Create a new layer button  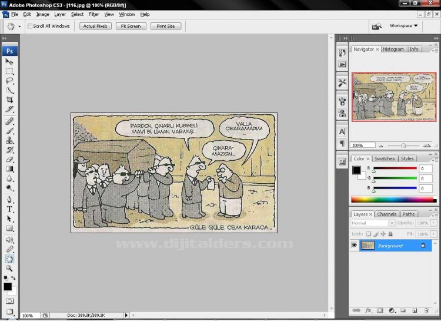click(x=415, y=310)
